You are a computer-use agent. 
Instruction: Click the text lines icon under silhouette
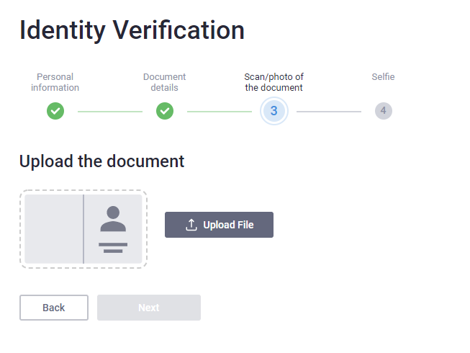pyautogui.click(x=113, y=248)
